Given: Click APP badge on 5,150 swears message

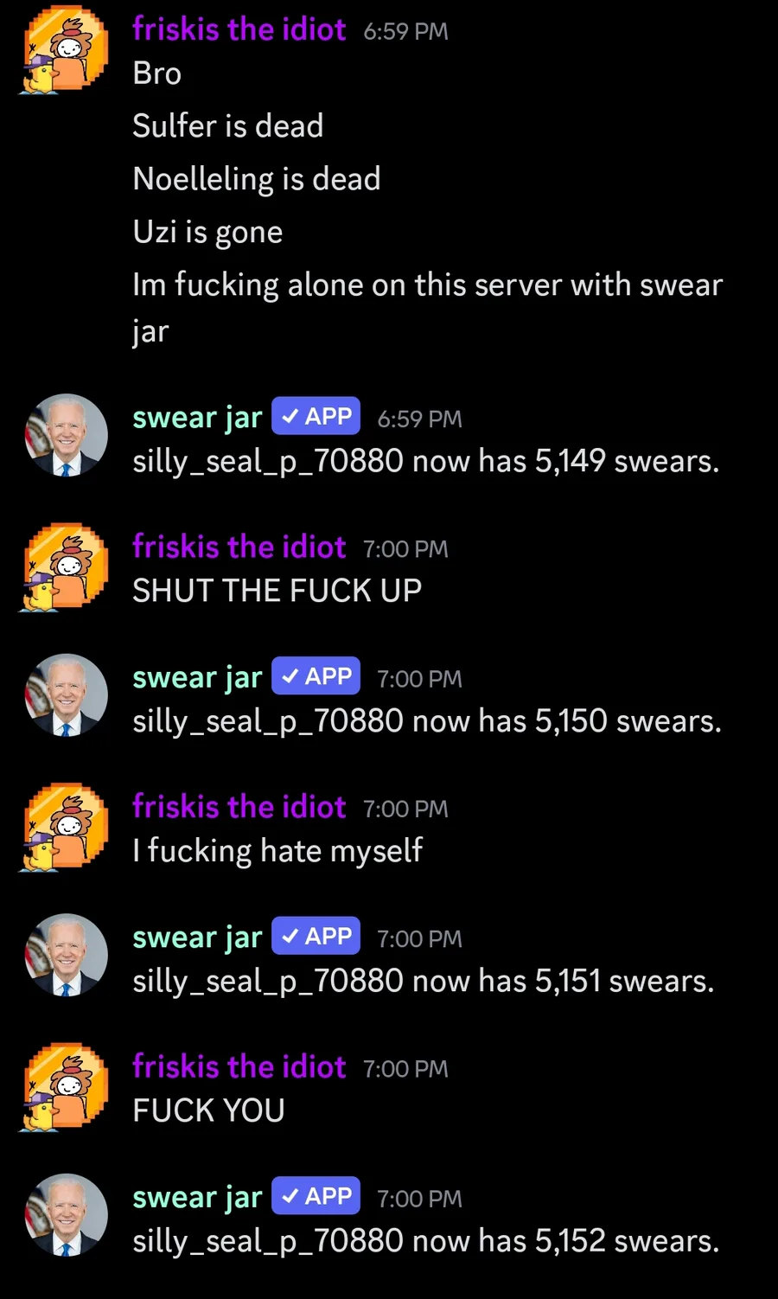Looking at the screenshot, I should (316, 676).
